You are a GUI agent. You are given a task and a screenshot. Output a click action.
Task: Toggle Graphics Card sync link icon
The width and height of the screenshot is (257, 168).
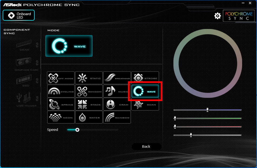click(37, 63)
